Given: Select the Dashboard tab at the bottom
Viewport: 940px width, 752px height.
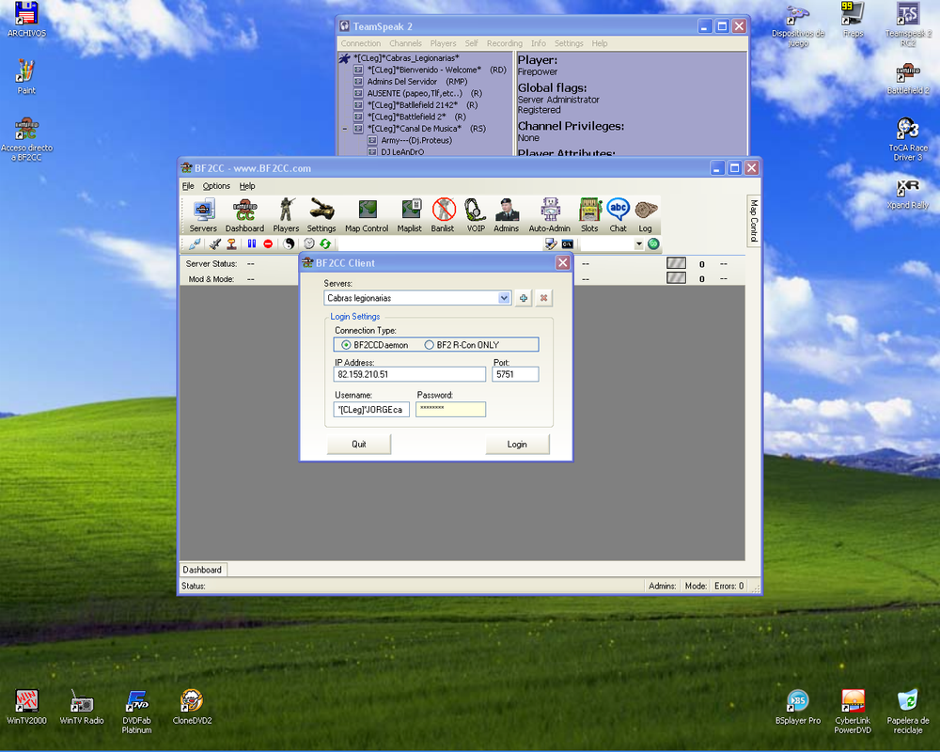Looking at the screenshot, I should (203, 570).
